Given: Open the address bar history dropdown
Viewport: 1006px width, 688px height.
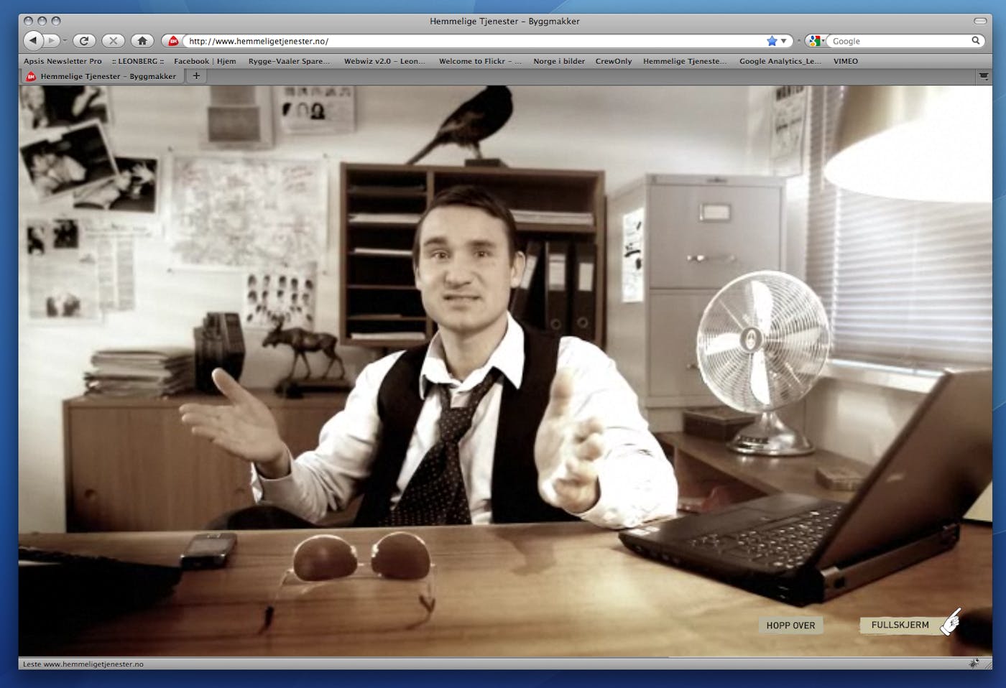Looking at the screenshot, I should point(784,41).
